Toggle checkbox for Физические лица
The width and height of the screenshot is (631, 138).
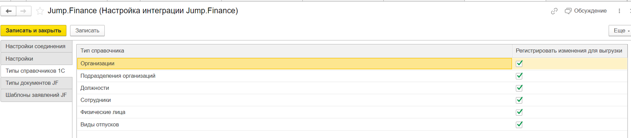point(519,112)
